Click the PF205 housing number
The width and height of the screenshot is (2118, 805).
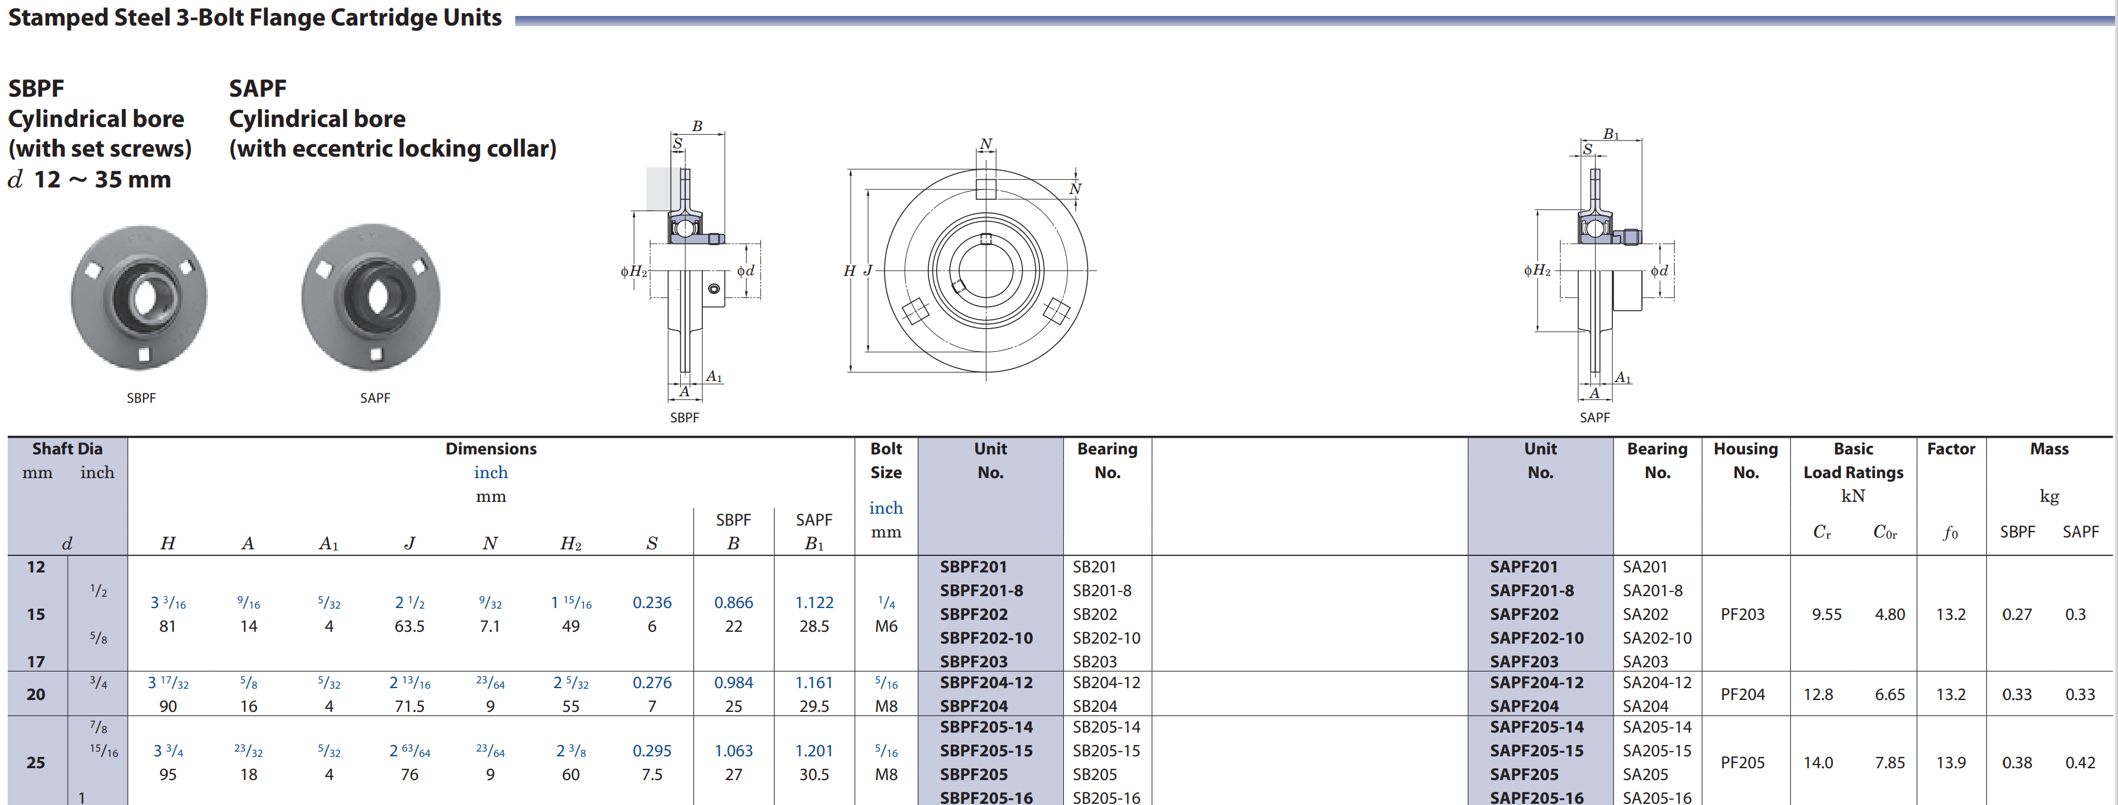click(1742, 762)
